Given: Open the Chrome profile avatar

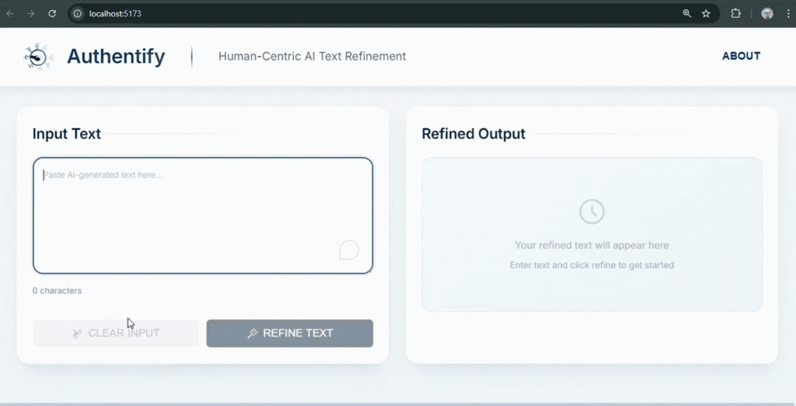Looking at the screenshot, I should point(767,14).
